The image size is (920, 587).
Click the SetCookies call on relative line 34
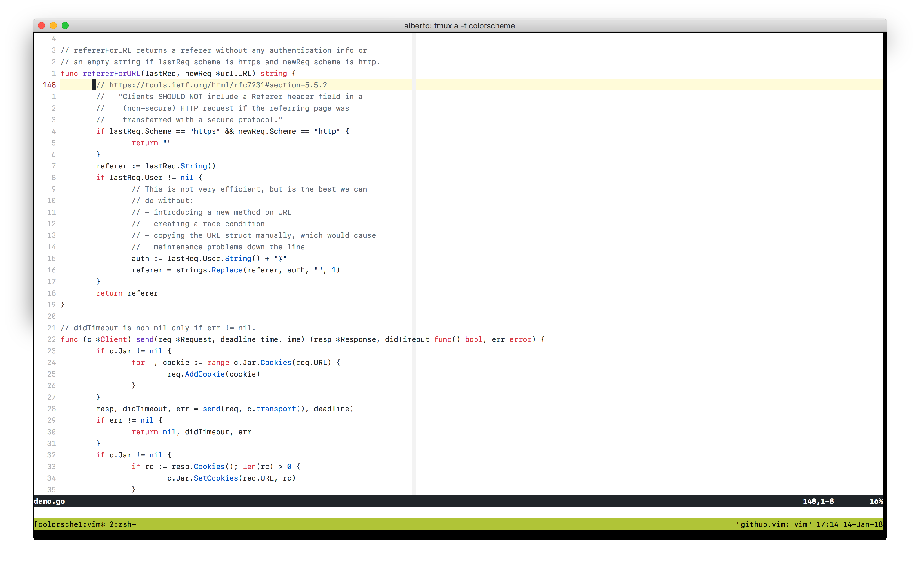tap(216, 478)
